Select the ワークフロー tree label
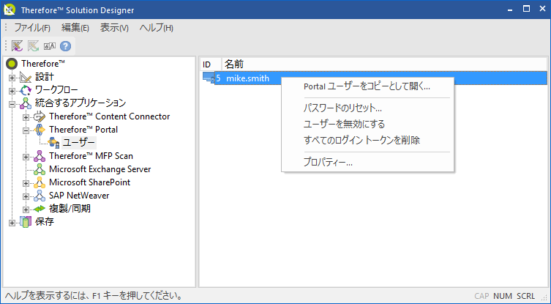 tap(56, 90)
